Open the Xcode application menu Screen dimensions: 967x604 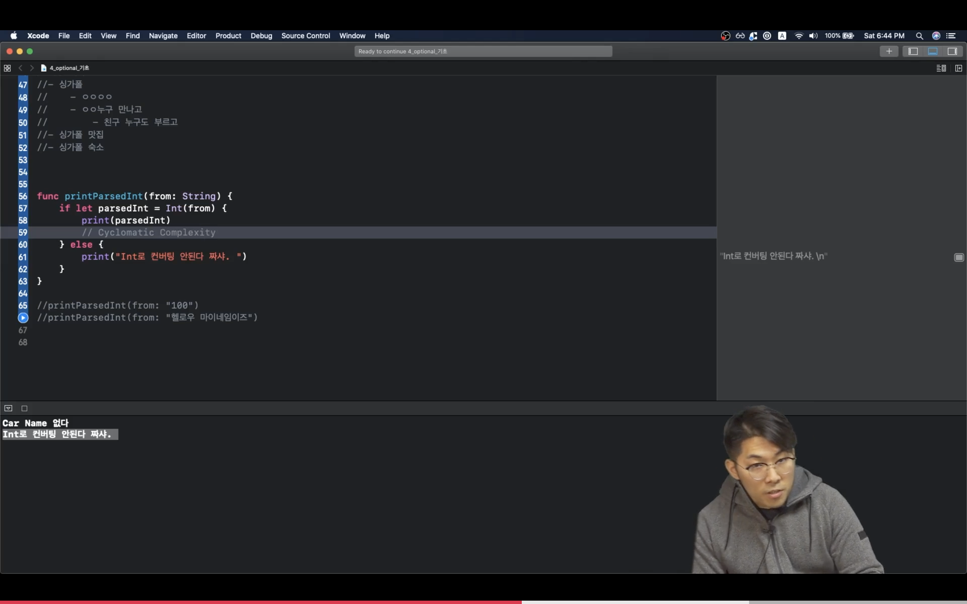[38, 36]
